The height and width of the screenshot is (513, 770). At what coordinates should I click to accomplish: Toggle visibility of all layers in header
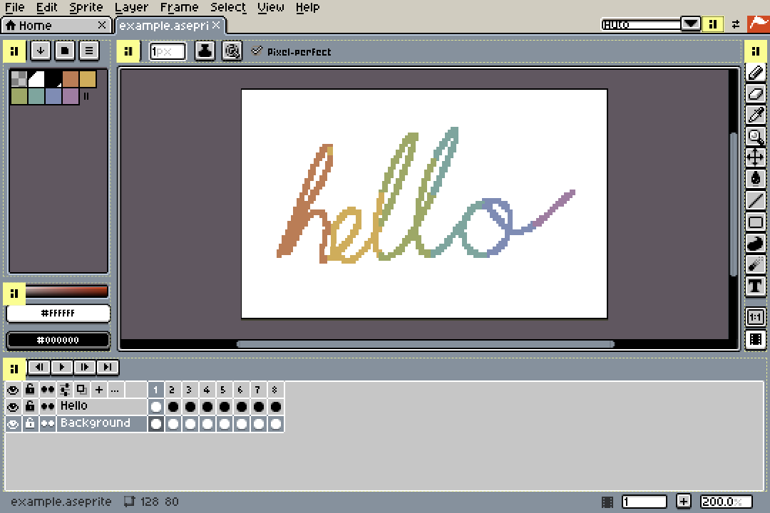click(14, 390)
